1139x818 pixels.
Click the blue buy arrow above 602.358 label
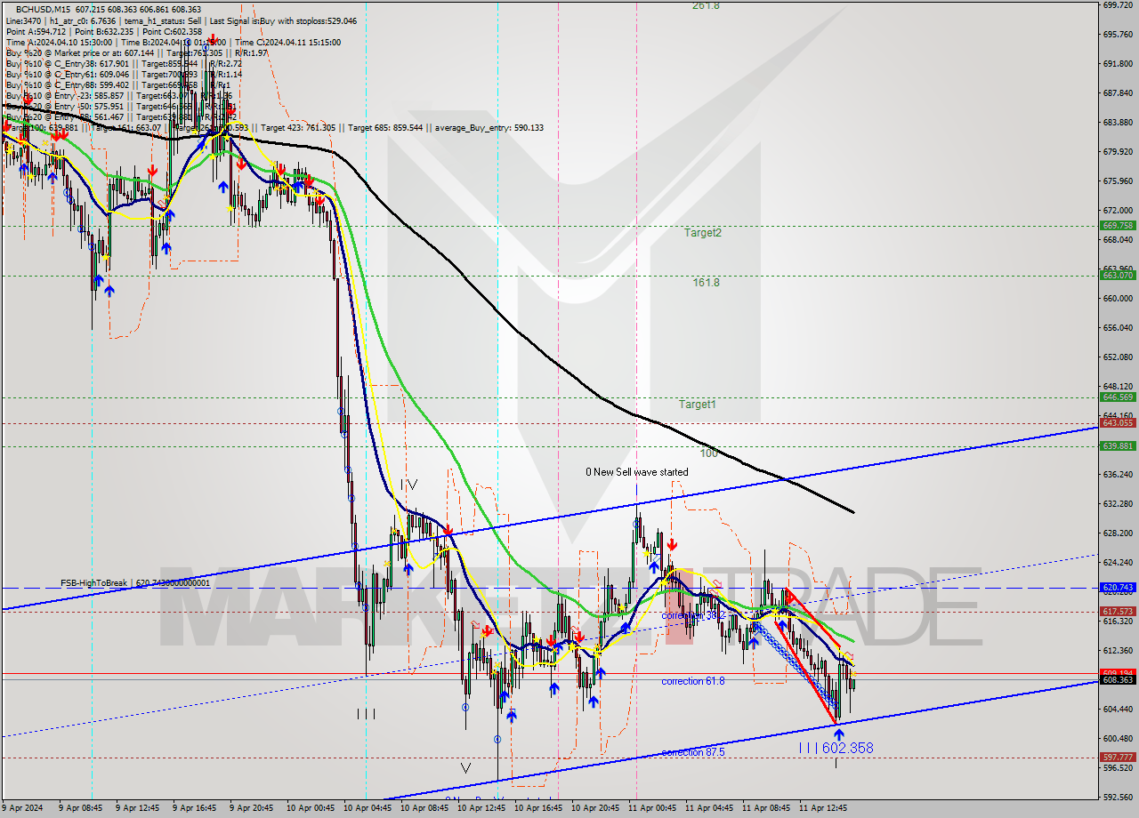point(838,734)
